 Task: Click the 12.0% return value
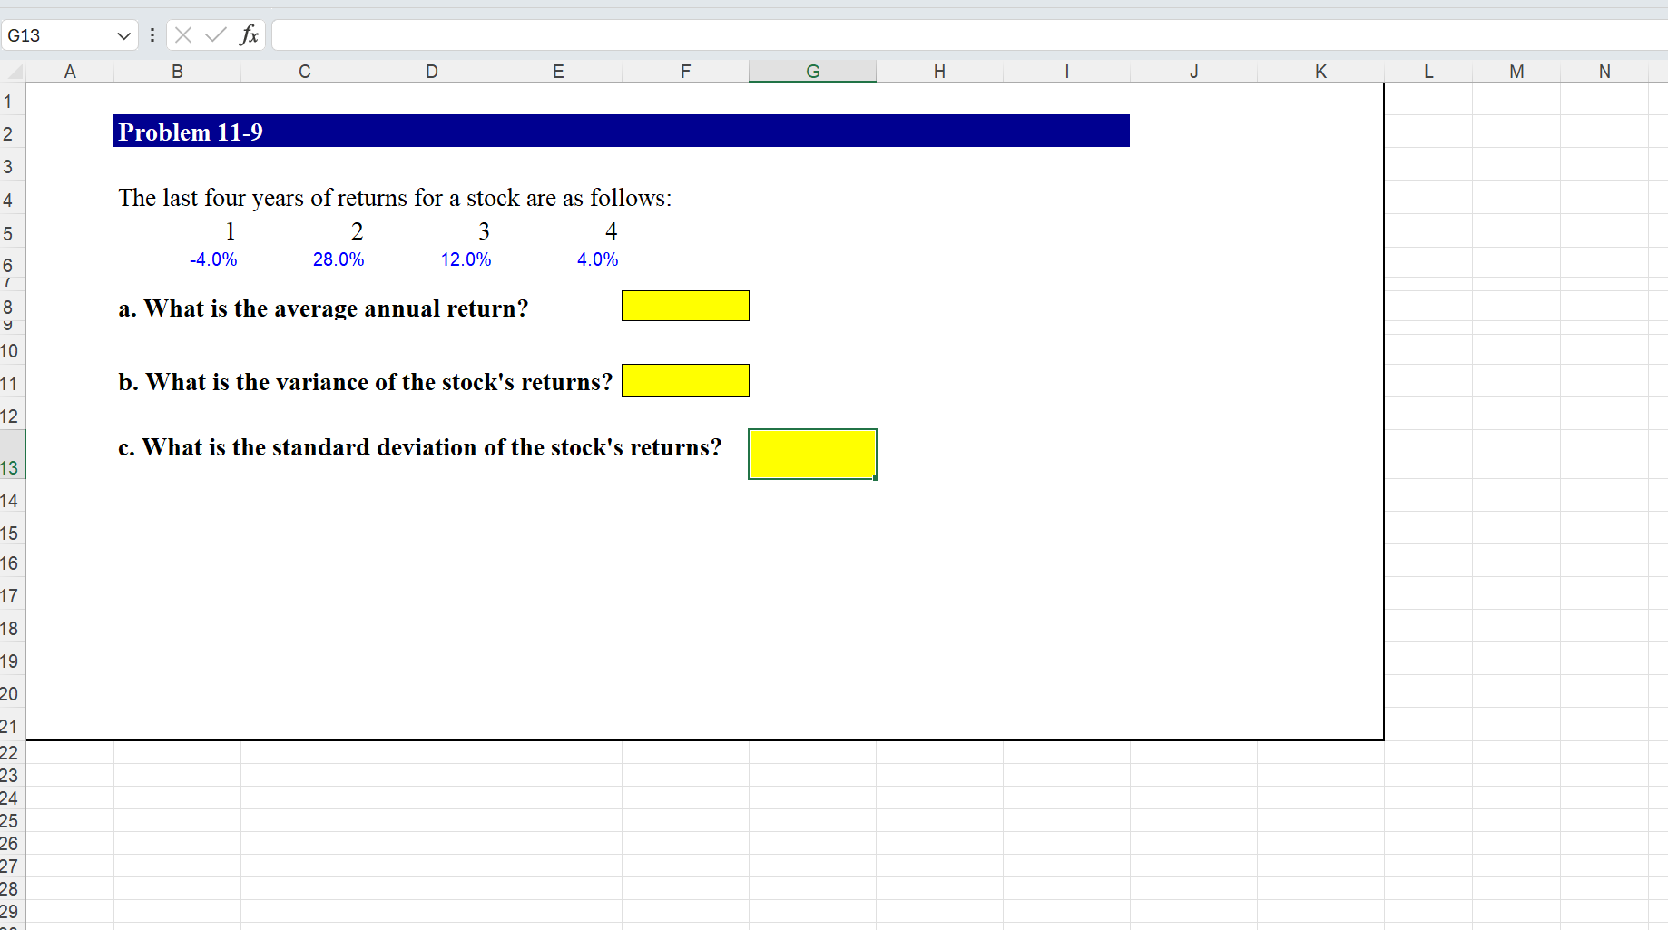[466, 259]
